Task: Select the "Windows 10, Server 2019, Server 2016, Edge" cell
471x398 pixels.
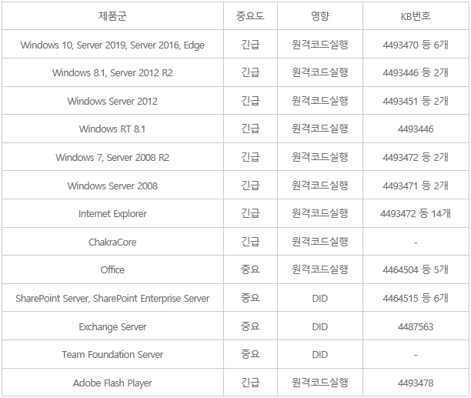Action: click(112, 45)
